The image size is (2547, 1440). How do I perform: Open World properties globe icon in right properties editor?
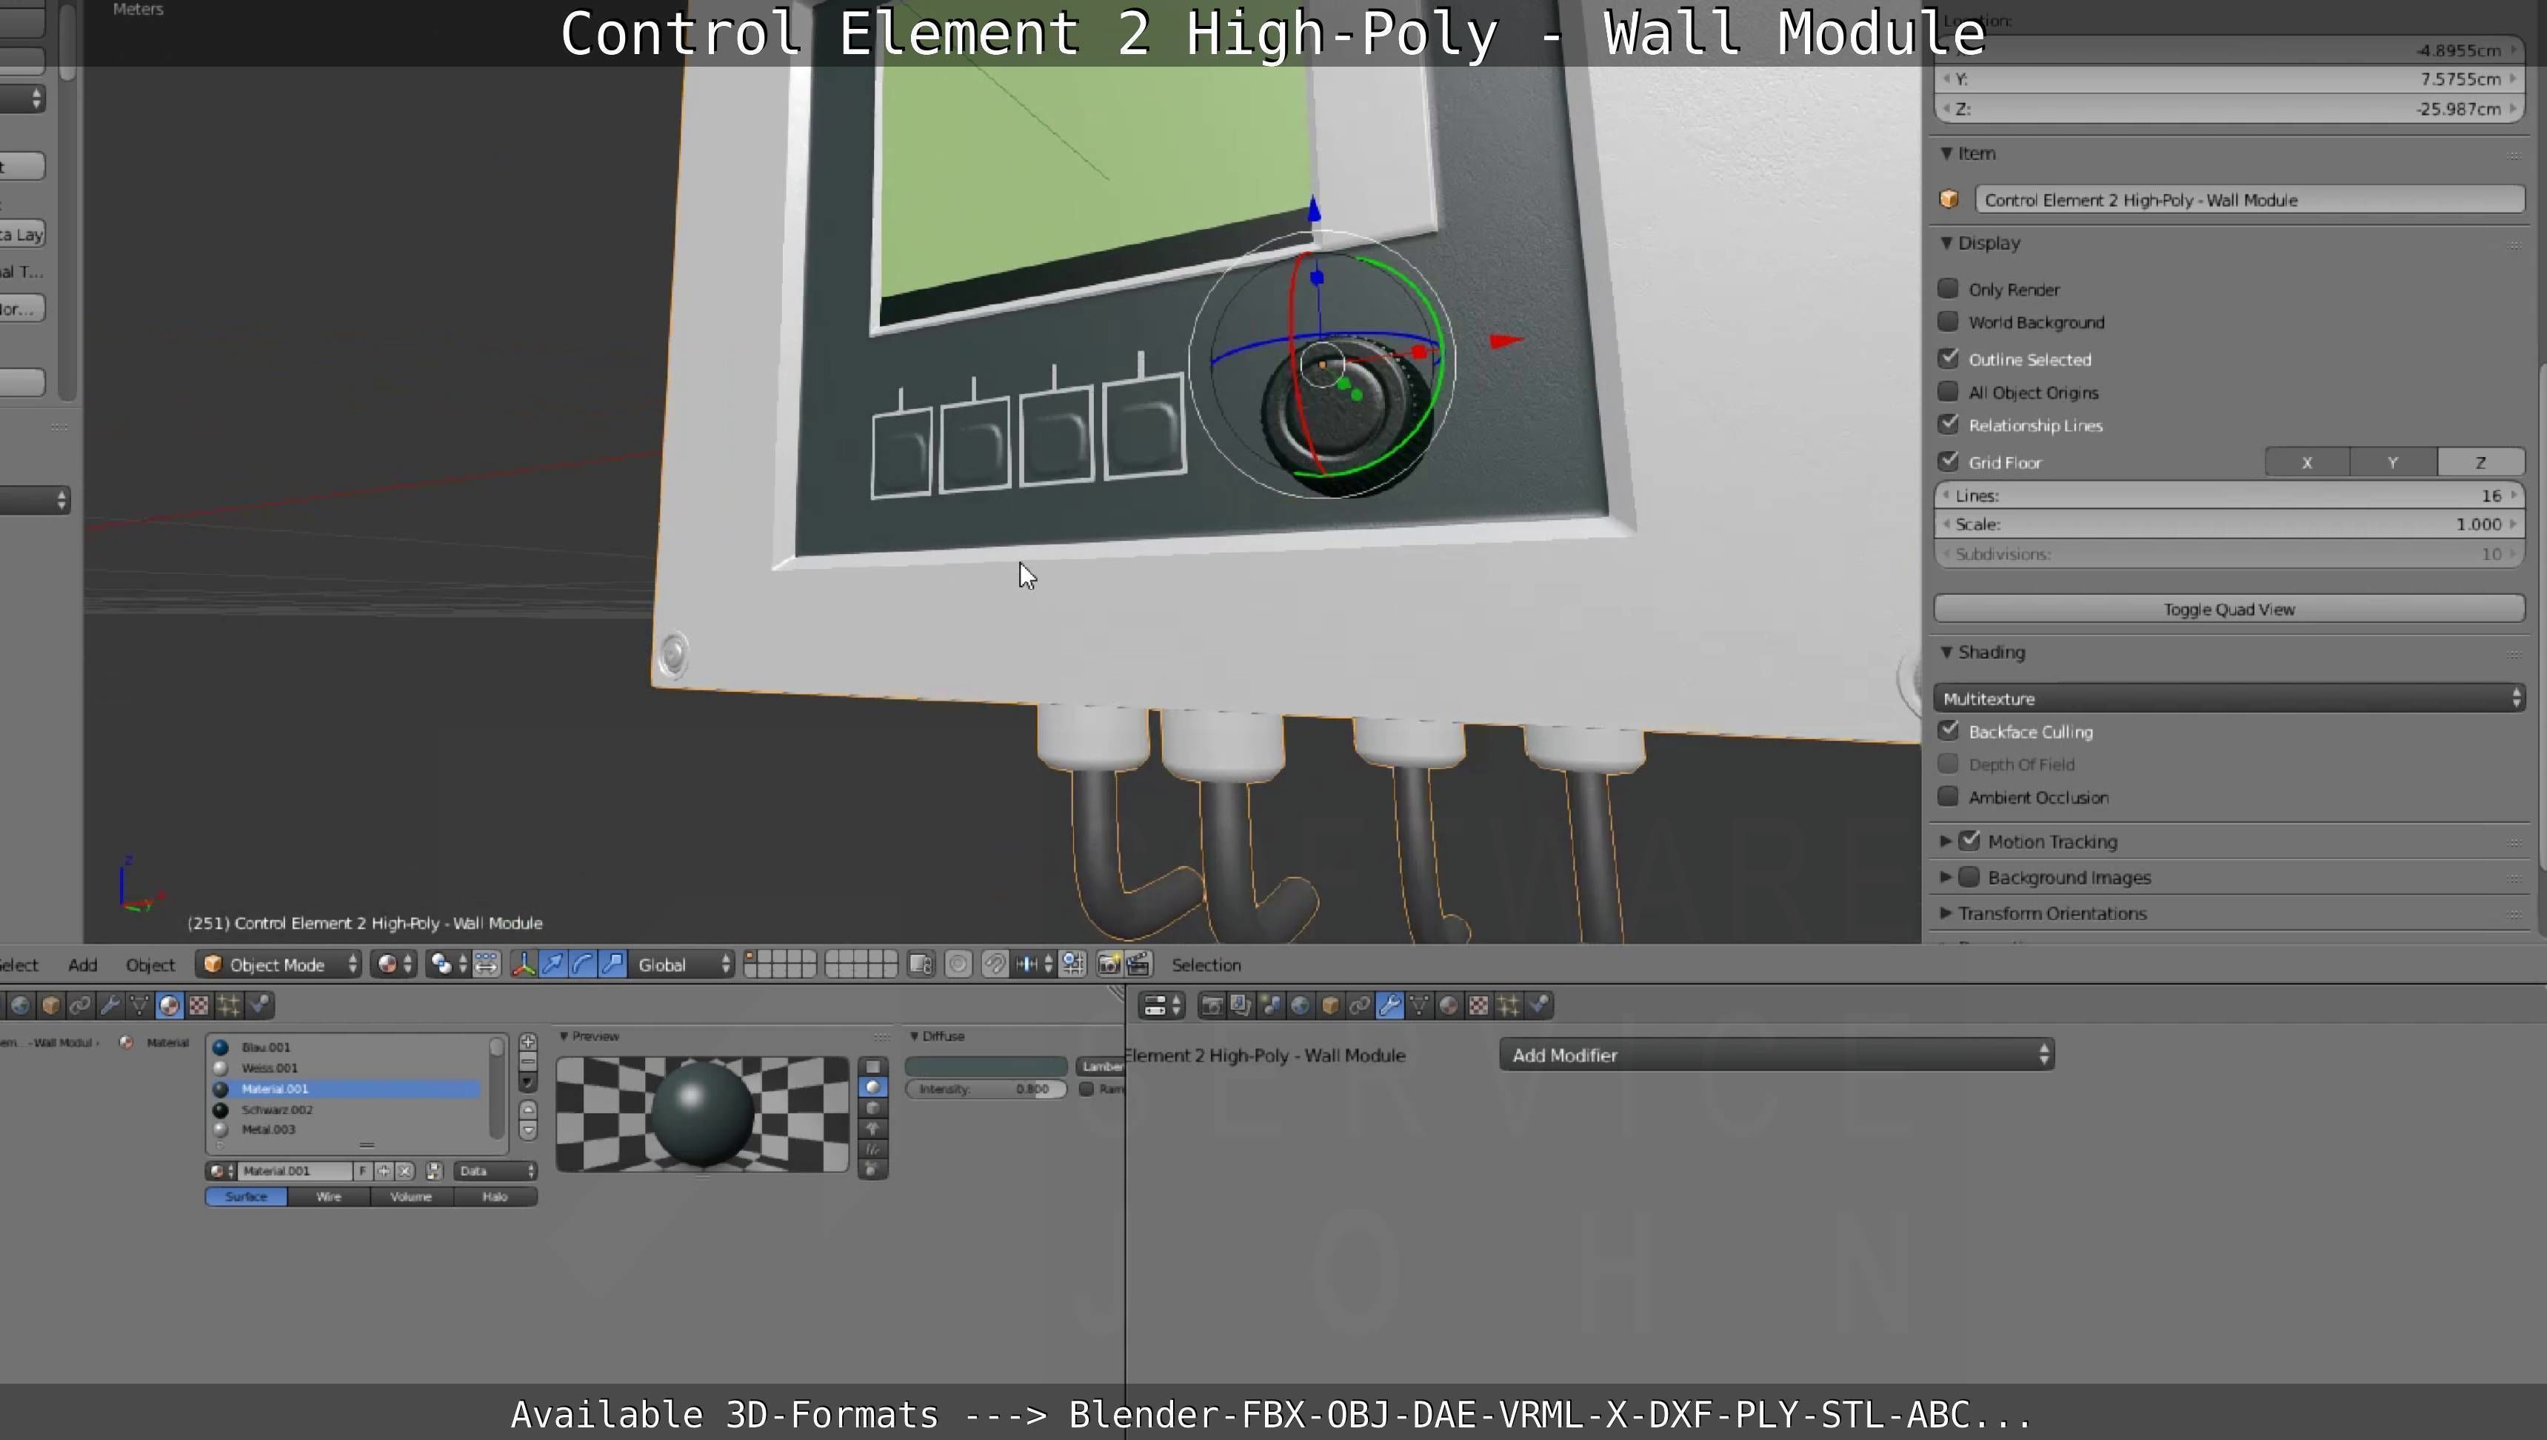pyautogui.click(x=1301, y=1006)
